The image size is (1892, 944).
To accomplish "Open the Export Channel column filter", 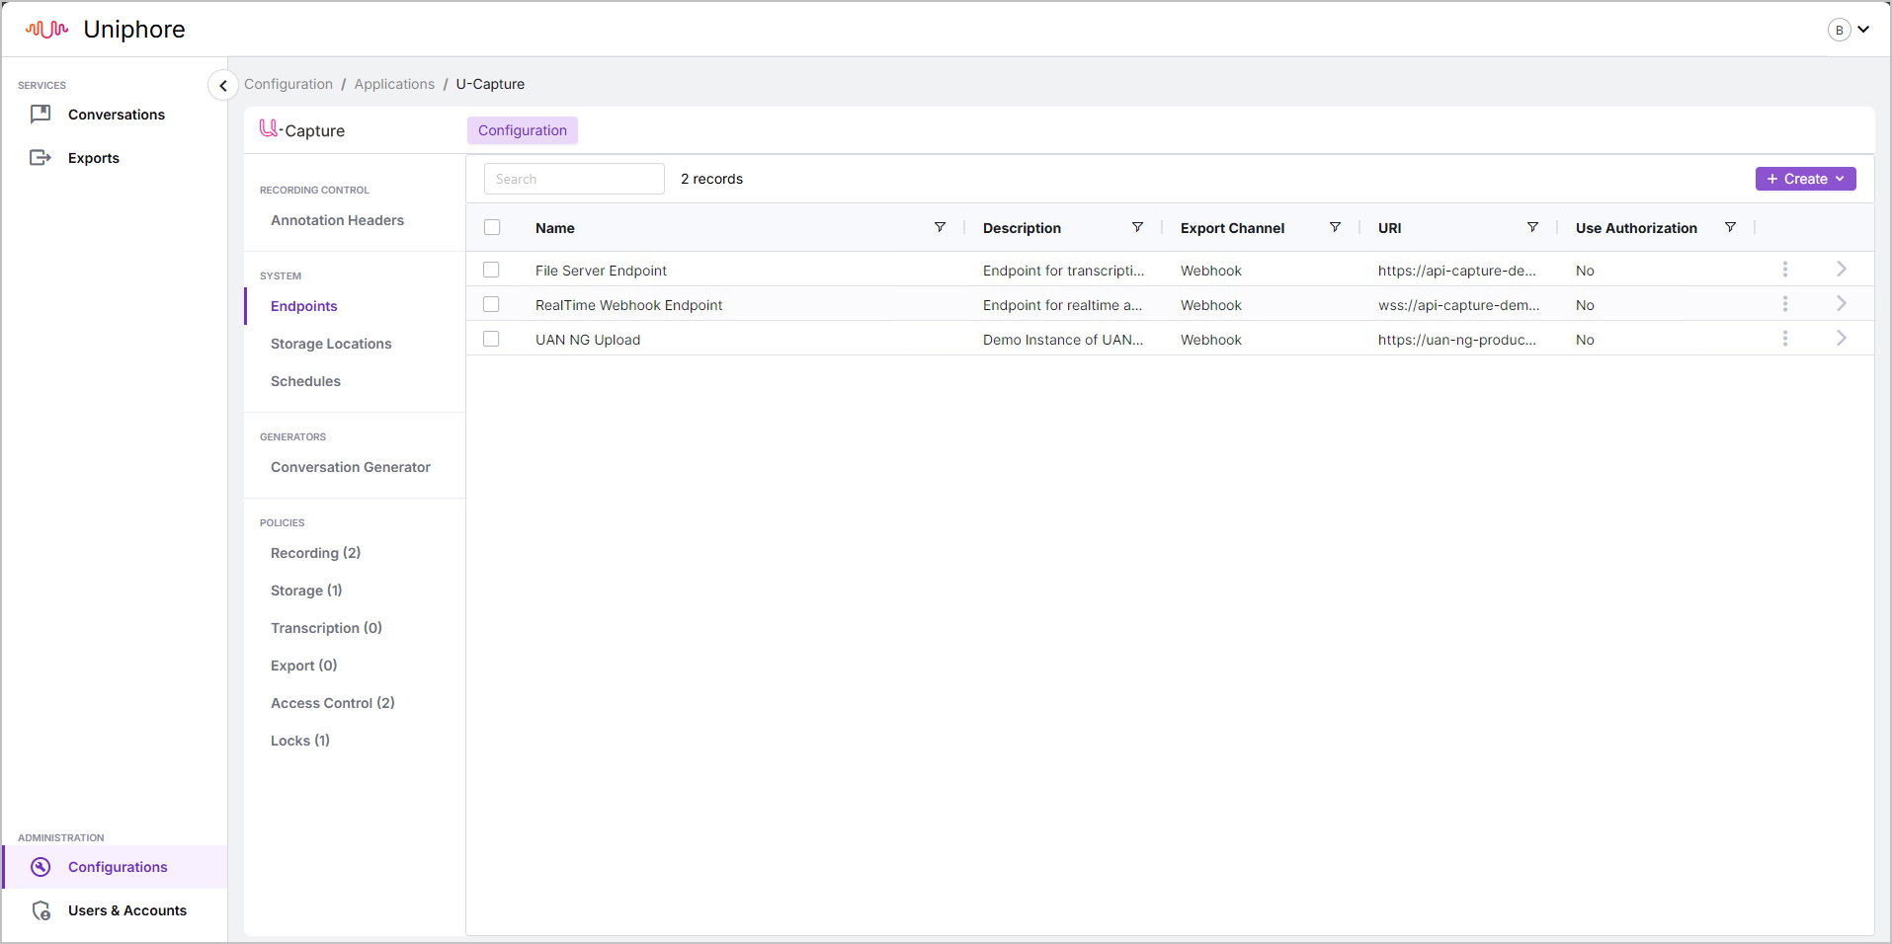I will (1335, 227).
